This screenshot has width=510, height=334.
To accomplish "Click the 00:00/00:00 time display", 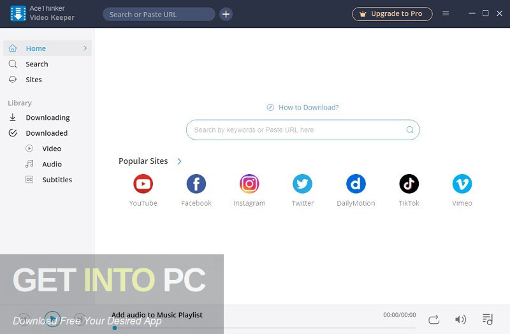I will (400, 315).
